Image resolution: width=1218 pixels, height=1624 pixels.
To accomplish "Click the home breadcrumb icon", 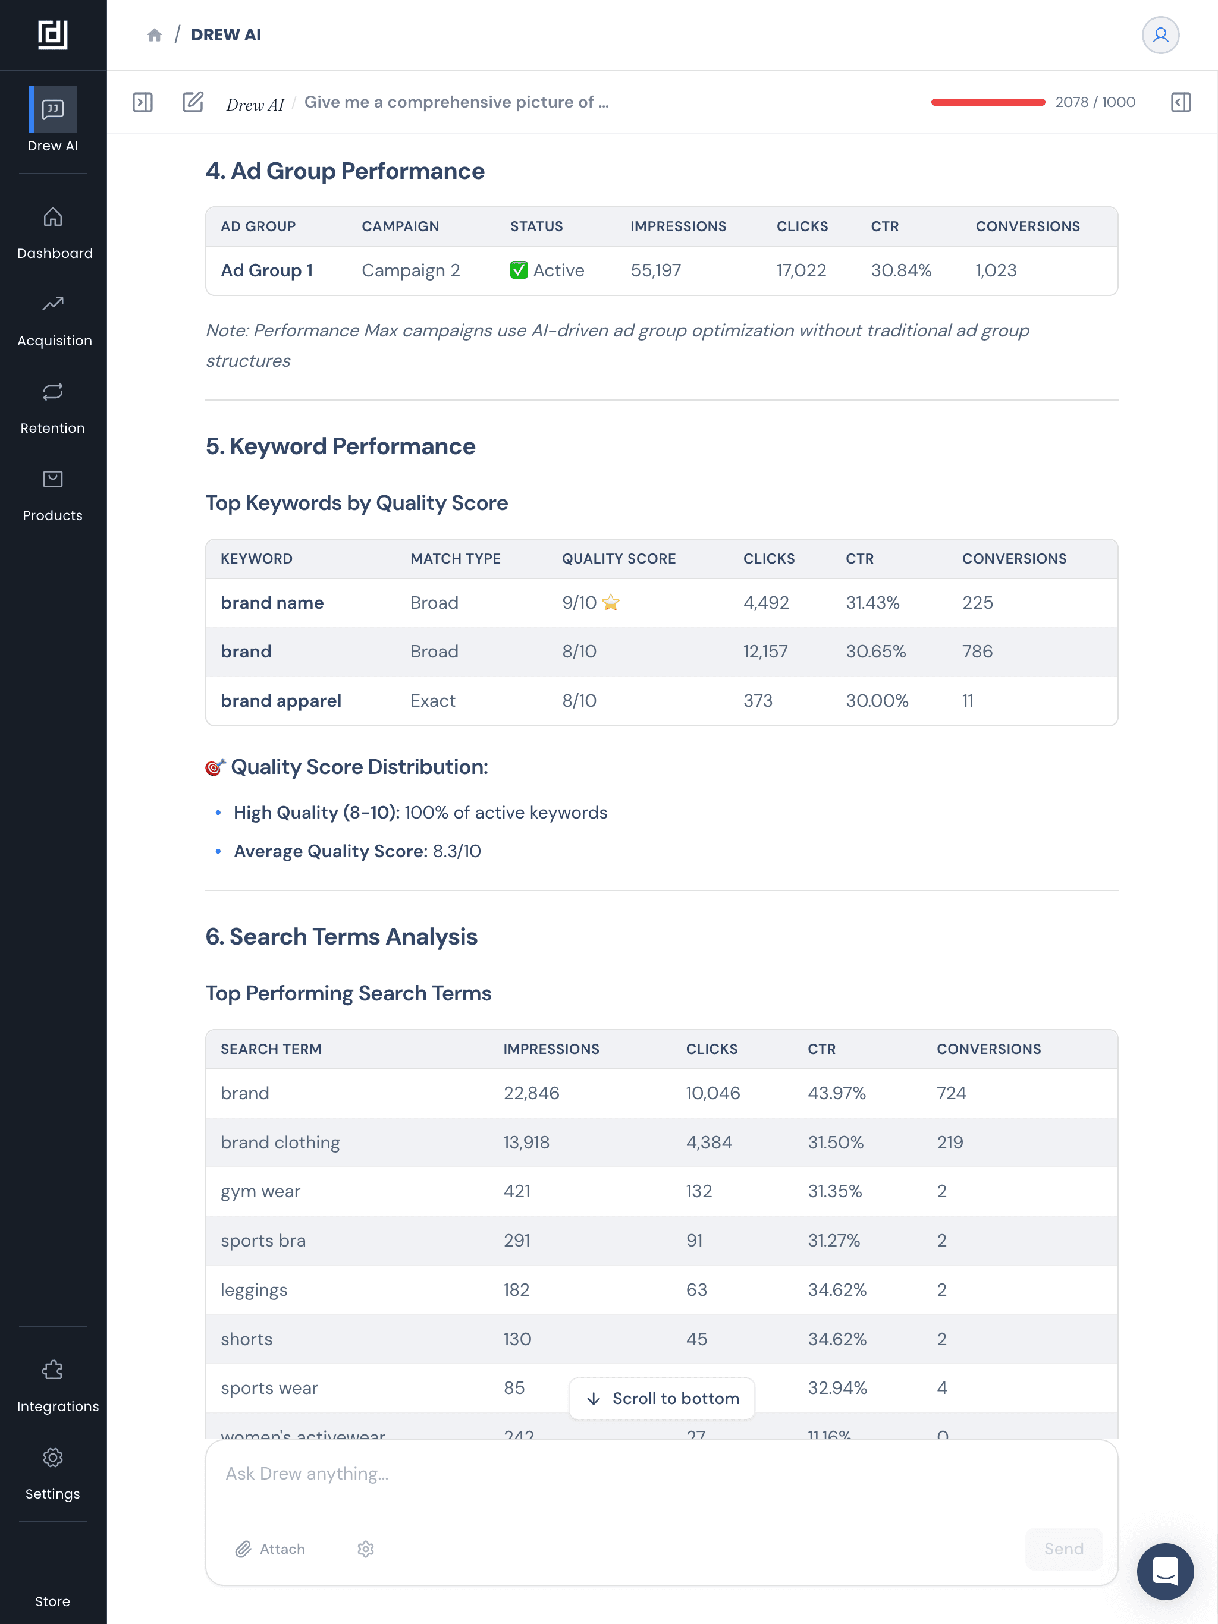I will (154, 35).
